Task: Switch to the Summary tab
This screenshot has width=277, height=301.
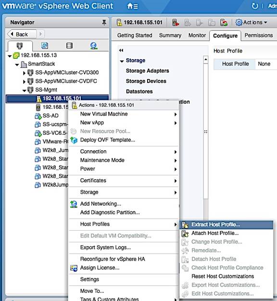Action: 170,35
